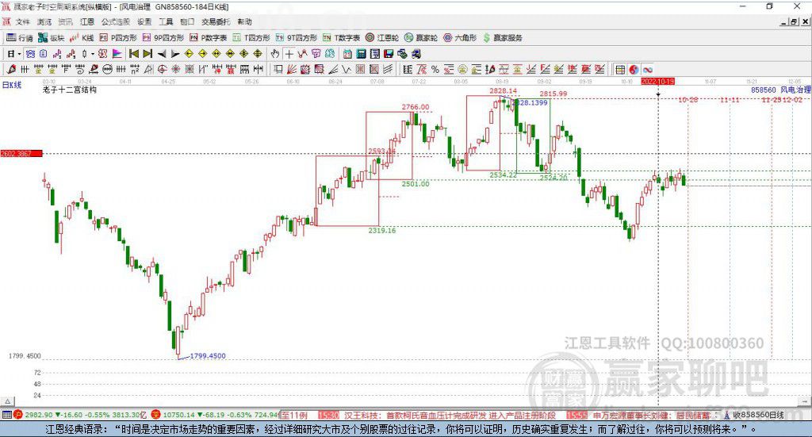This screenshot has width=812, height=437.
Task: Select the red fan lines tool
Action: (x=292, y=69)
